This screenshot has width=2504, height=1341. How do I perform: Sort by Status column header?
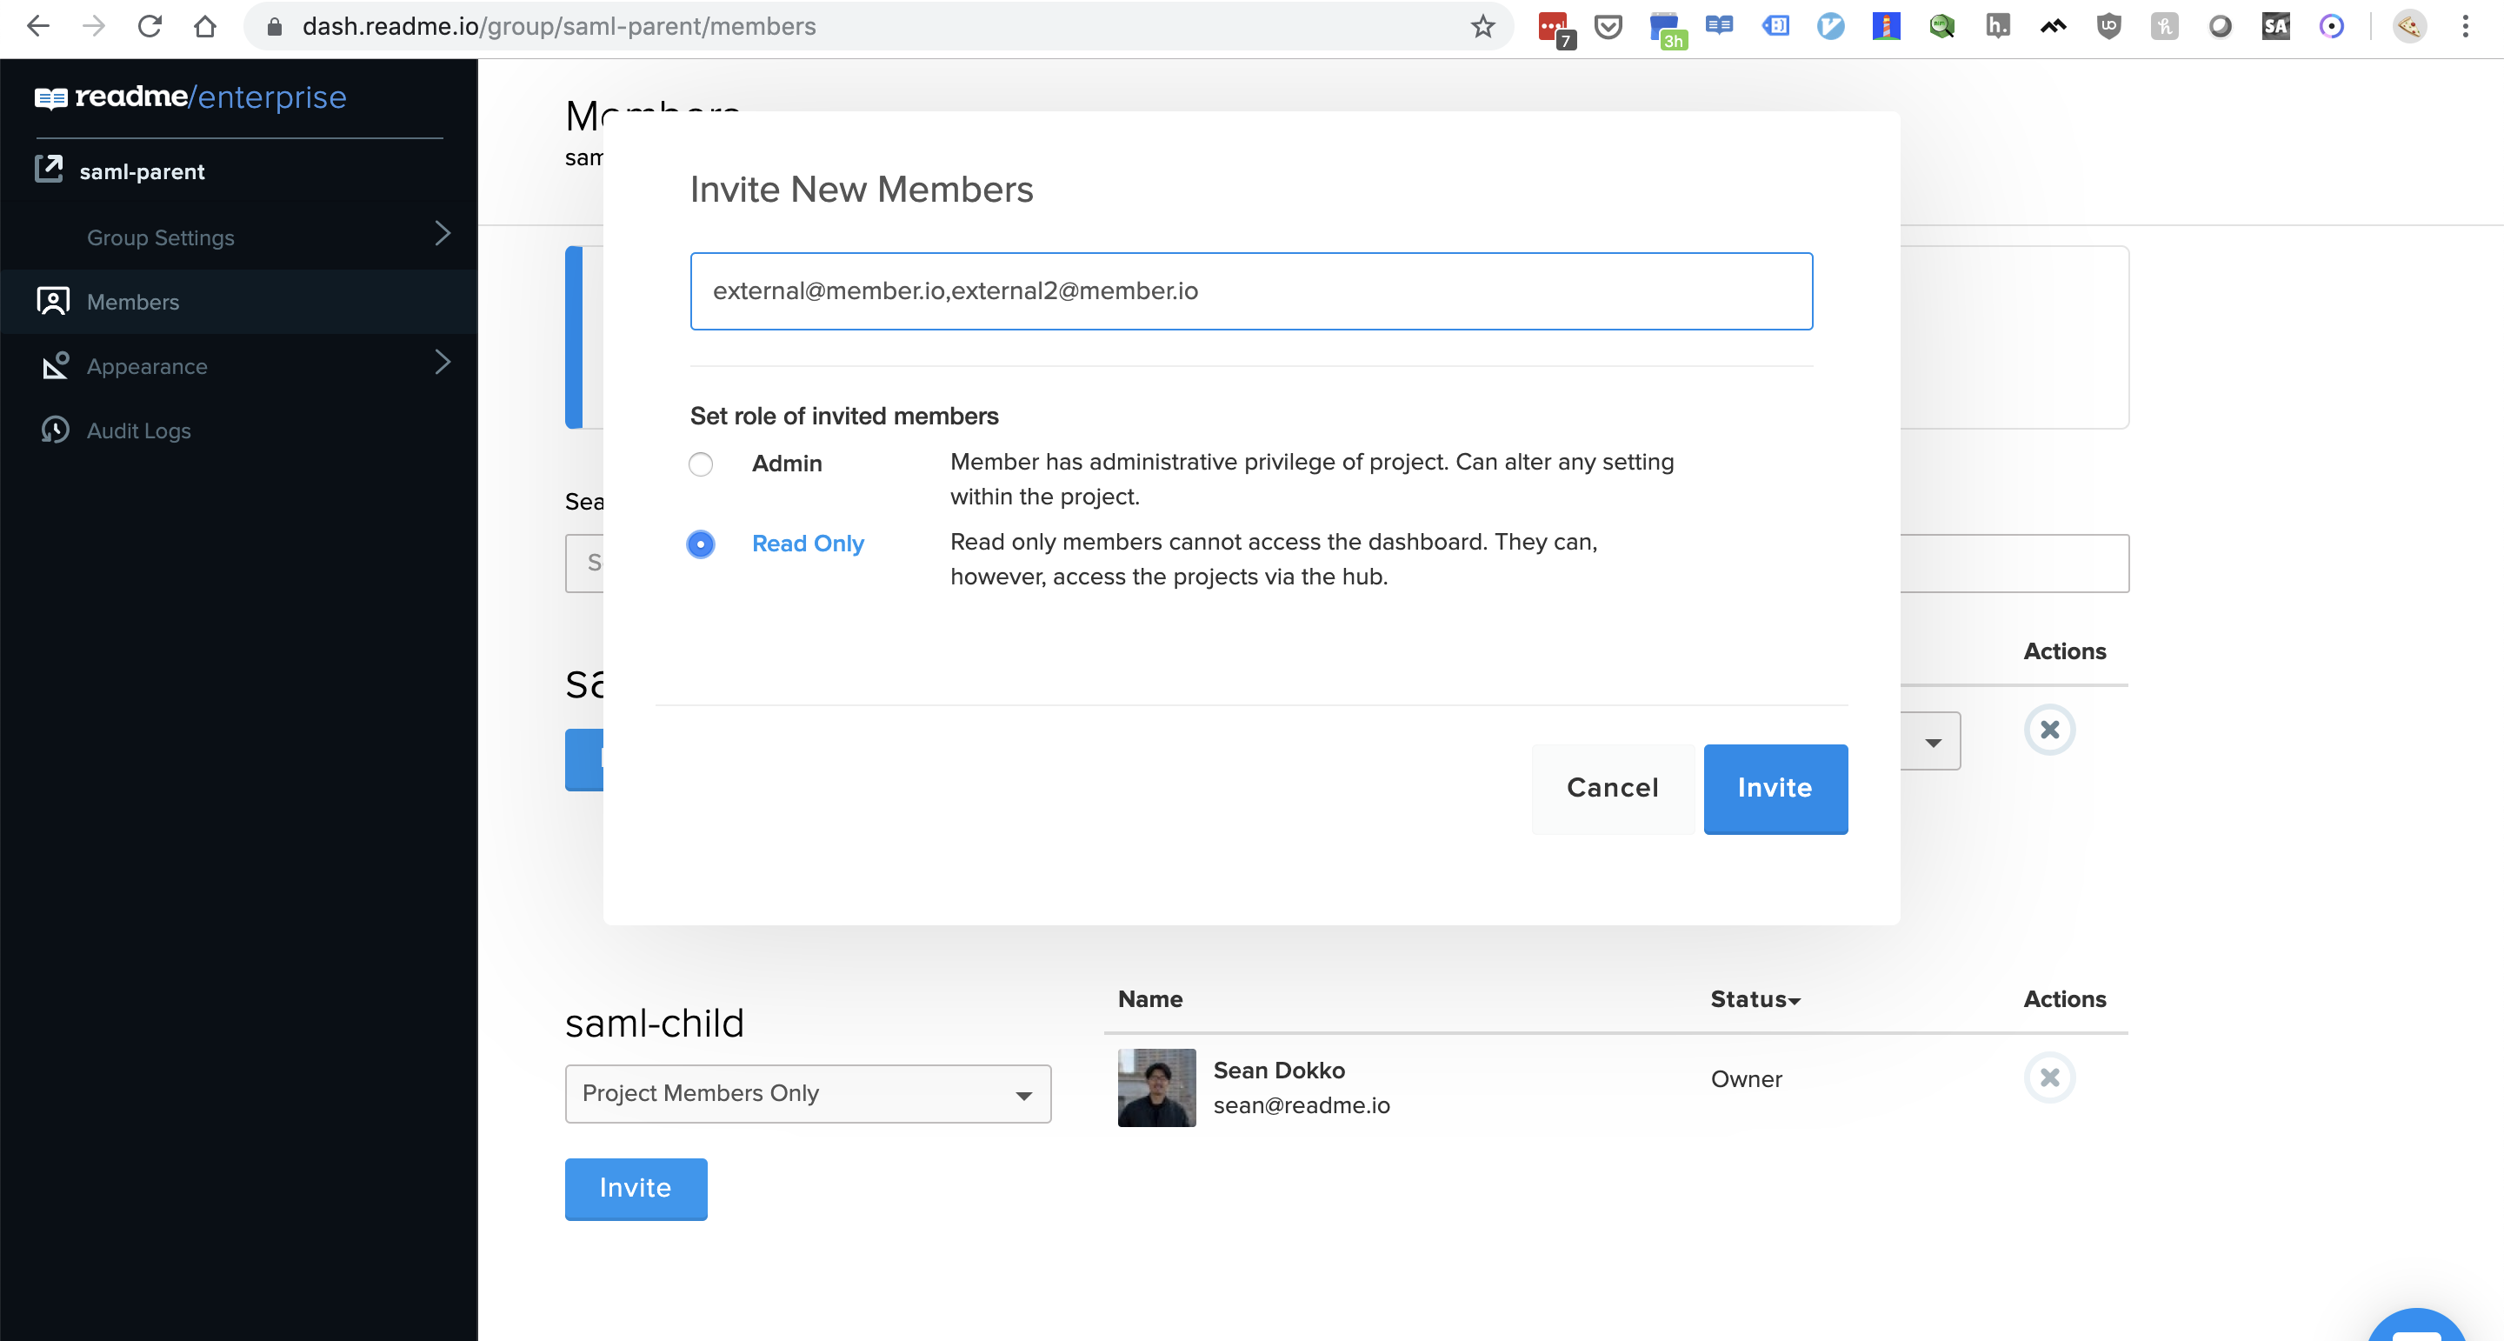pyautogui.click(x=1755, y=998)
